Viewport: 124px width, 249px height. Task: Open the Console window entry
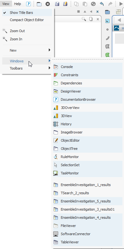point(87,67)
